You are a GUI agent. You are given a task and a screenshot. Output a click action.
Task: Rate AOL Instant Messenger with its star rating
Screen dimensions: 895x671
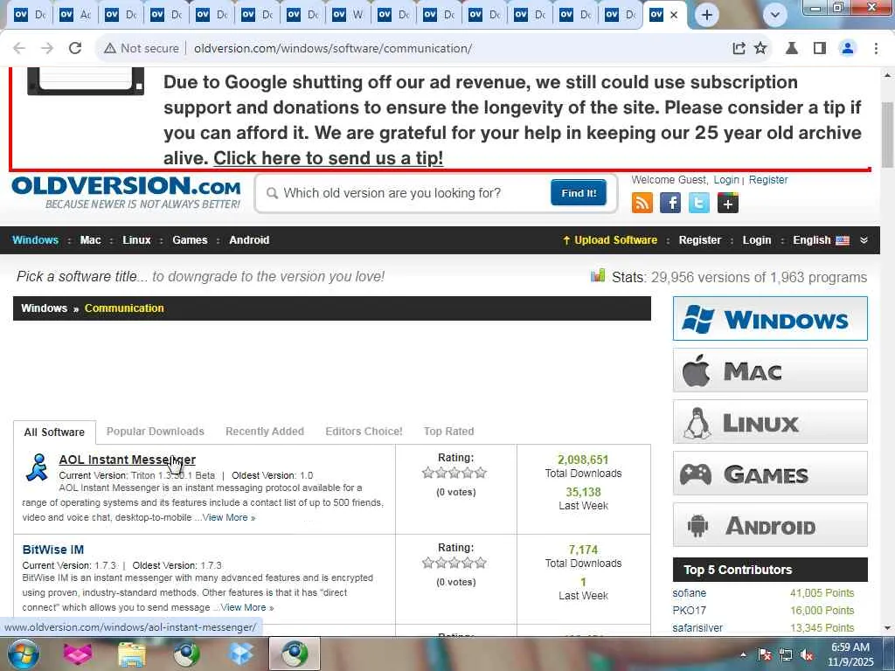click(454, 473)
